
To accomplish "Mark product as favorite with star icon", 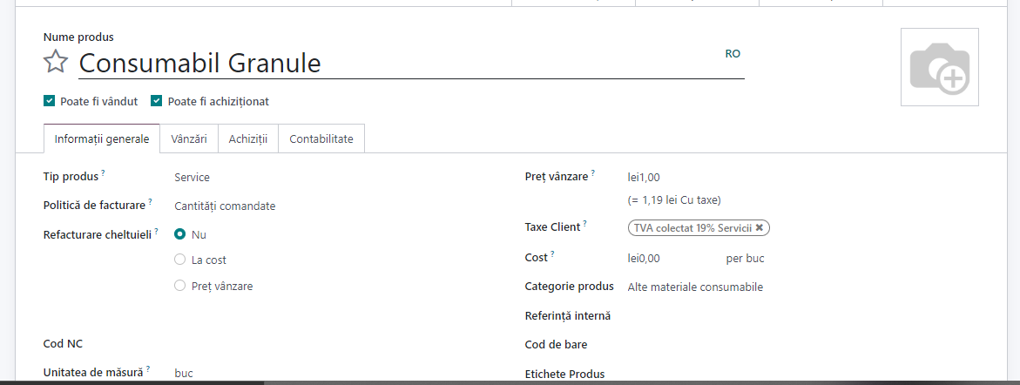I will tap(55, 63).
